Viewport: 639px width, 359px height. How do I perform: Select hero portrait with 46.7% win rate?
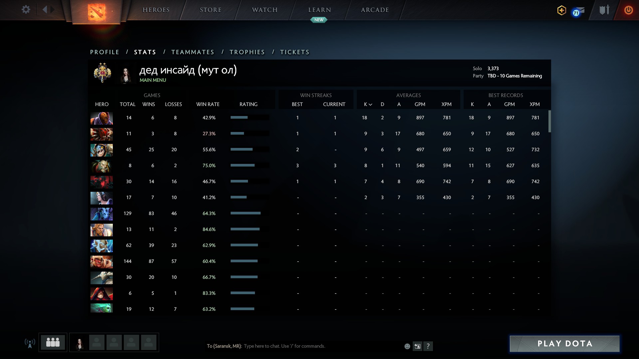(x=102, y=182)
